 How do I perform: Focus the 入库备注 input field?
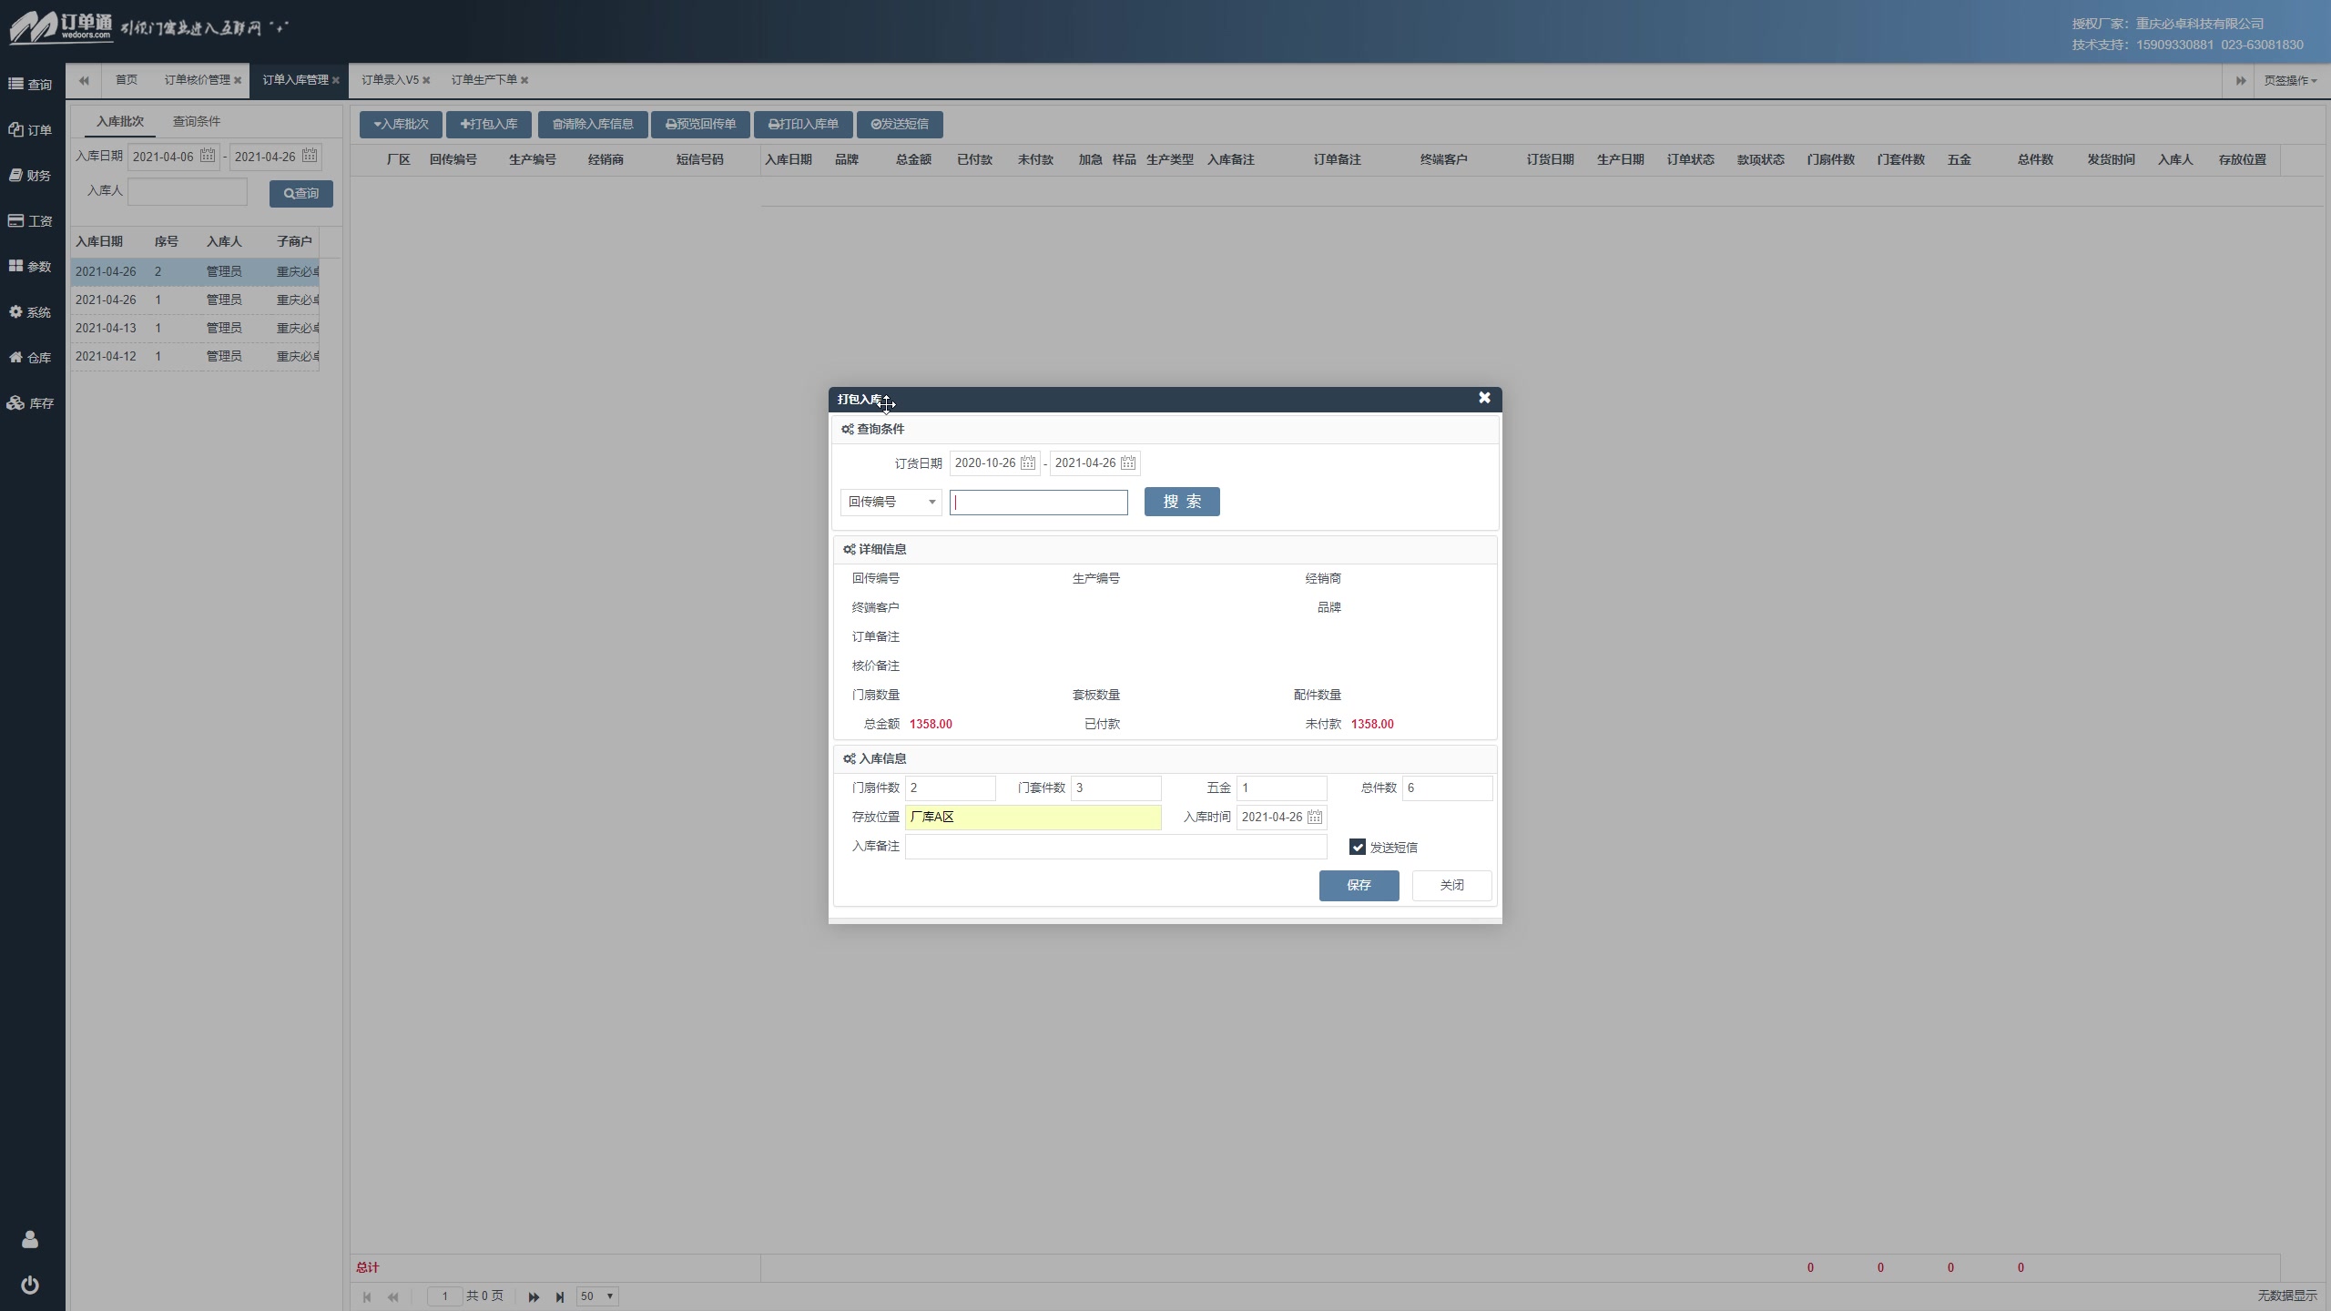(1116, 846)
